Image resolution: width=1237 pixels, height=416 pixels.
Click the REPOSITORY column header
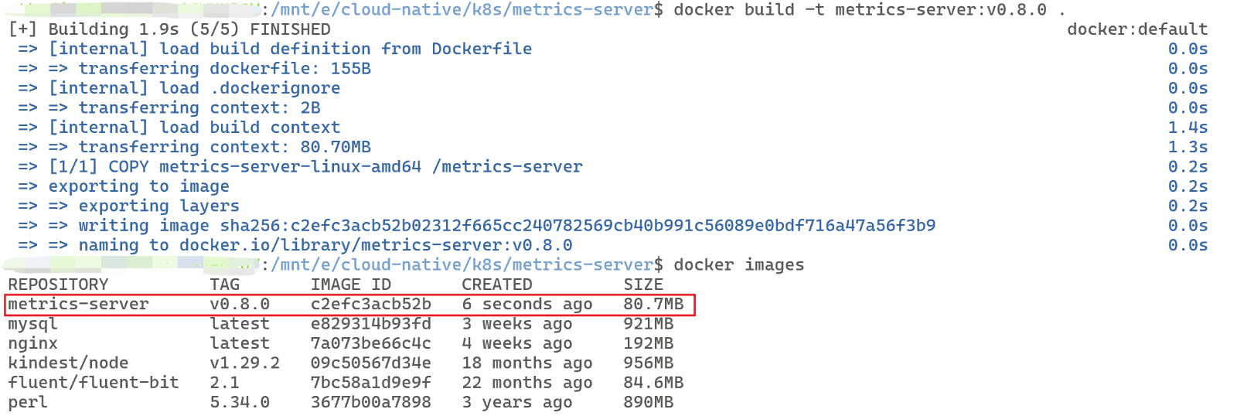pyautogui.click(x=58, y=285)
